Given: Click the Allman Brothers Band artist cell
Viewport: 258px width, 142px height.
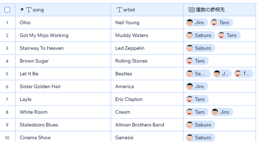Looking at the screenshot, I should pos(147,125).
